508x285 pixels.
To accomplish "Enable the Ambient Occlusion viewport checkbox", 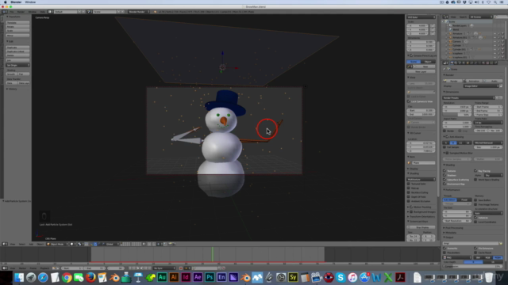I will click(409, 201).
